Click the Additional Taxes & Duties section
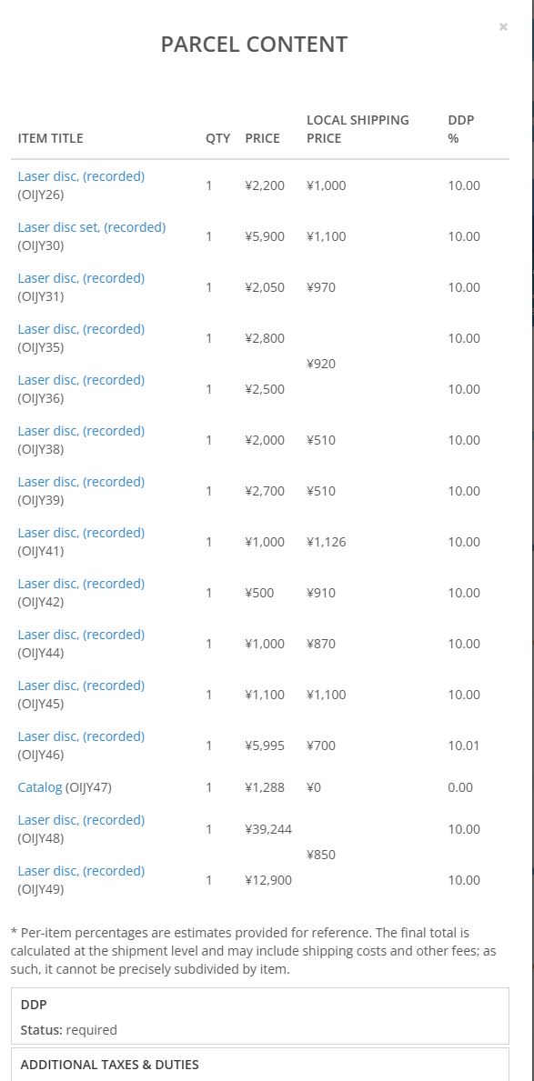 [x=260, y=1065]
